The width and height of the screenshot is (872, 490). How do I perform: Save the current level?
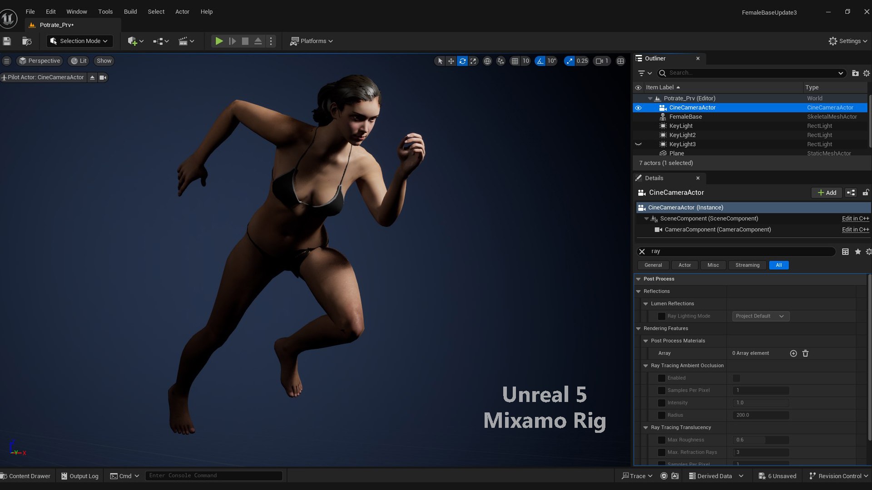pyautogui.click(x=7, y=41)
